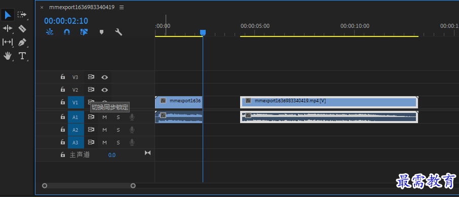This screenshot has width=459, height=197.
Task: Select the Slip tool
Action: [8, 42]
